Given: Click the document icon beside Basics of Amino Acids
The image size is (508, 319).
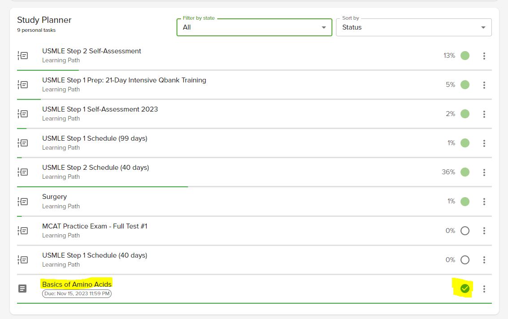Looking at the screenshot, I should pos(23,289).
